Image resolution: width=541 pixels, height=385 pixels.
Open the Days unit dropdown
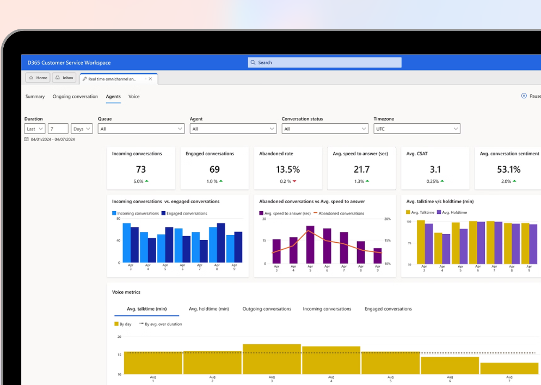82,129
